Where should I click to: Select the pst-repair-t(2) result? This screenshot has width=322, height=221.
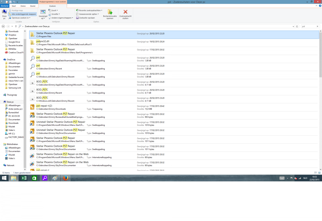click(x=174, y=107)
